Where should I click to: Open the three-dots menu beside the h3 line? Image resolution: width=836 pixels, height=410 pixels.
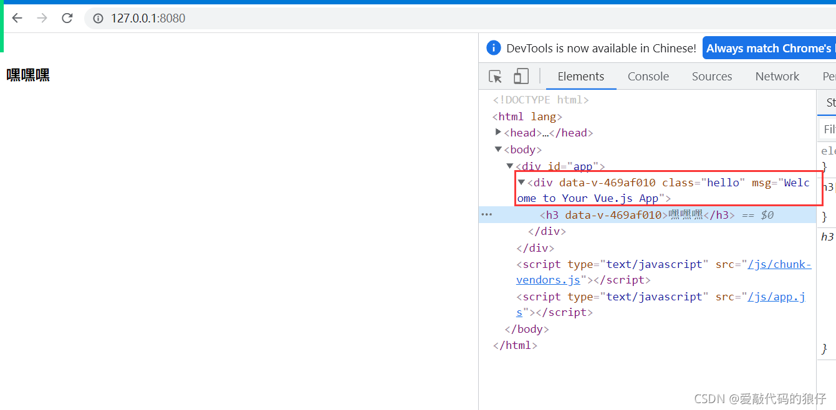pyautogui.click(x=487, y=214)
